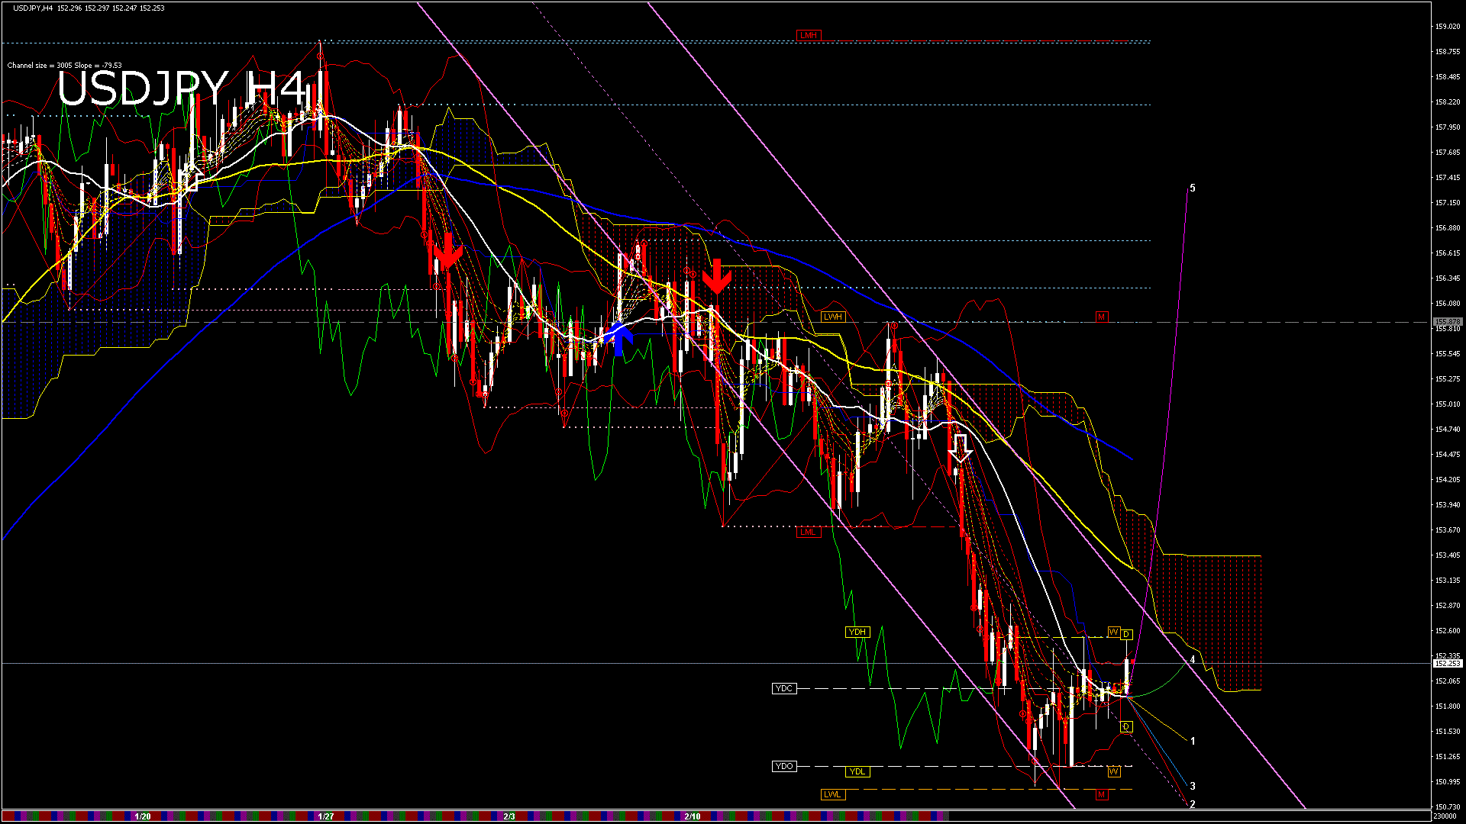Select the 1/20 date on time axis
This screenshot has width=1466, height=824.
click(143, 816)
